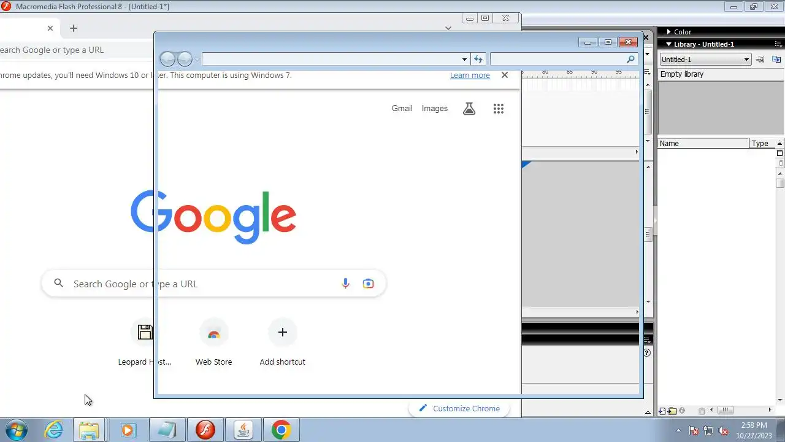Open a new Chrome tab with plus icon

tap(74, 28)
